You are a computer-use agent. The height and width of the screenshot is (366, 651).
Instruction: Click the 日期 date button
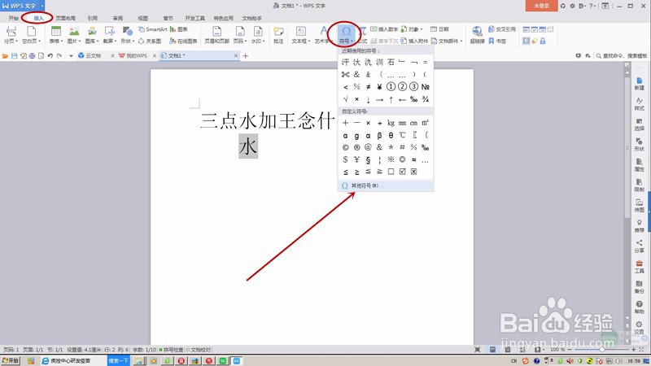click(439, 29)
